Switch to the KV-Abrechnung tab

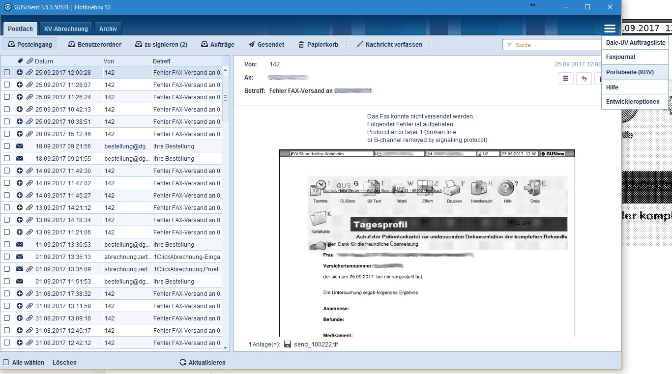(66, 29)
